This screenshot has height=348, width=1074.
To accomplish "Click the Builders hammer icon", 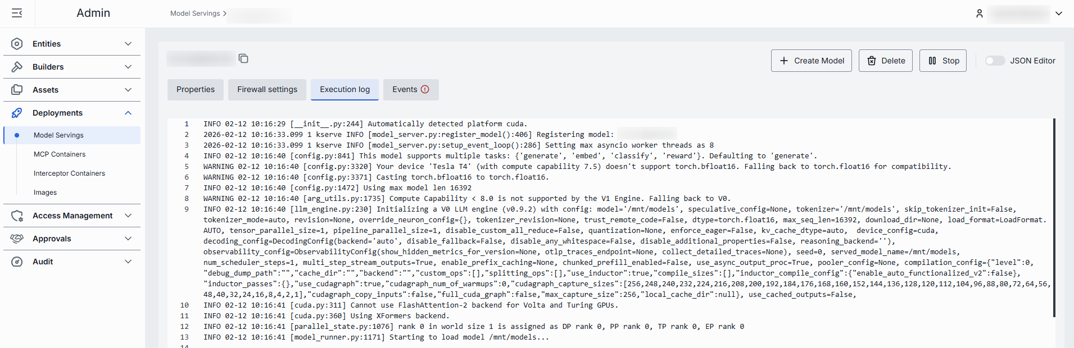I will click(17, 67).
